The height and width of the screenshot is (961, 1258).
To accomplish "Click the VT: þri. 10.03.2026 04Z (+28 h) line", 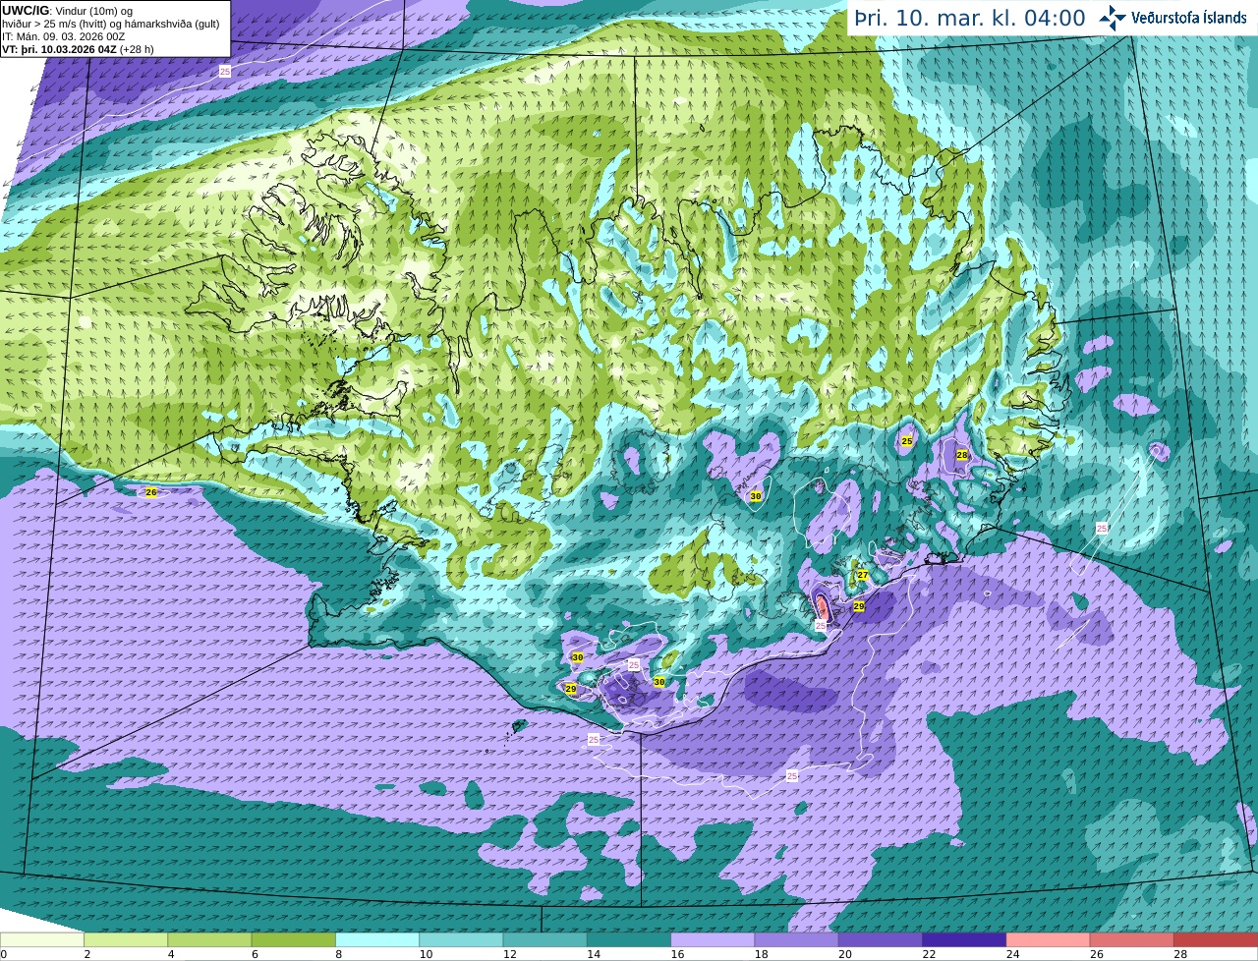I will tap(78, 49).
